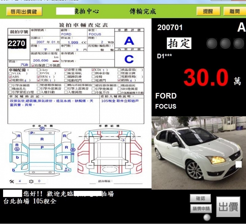Click the bidder ID D1***
The height and width of the screenshot is (224, 246).
[164, 56]
